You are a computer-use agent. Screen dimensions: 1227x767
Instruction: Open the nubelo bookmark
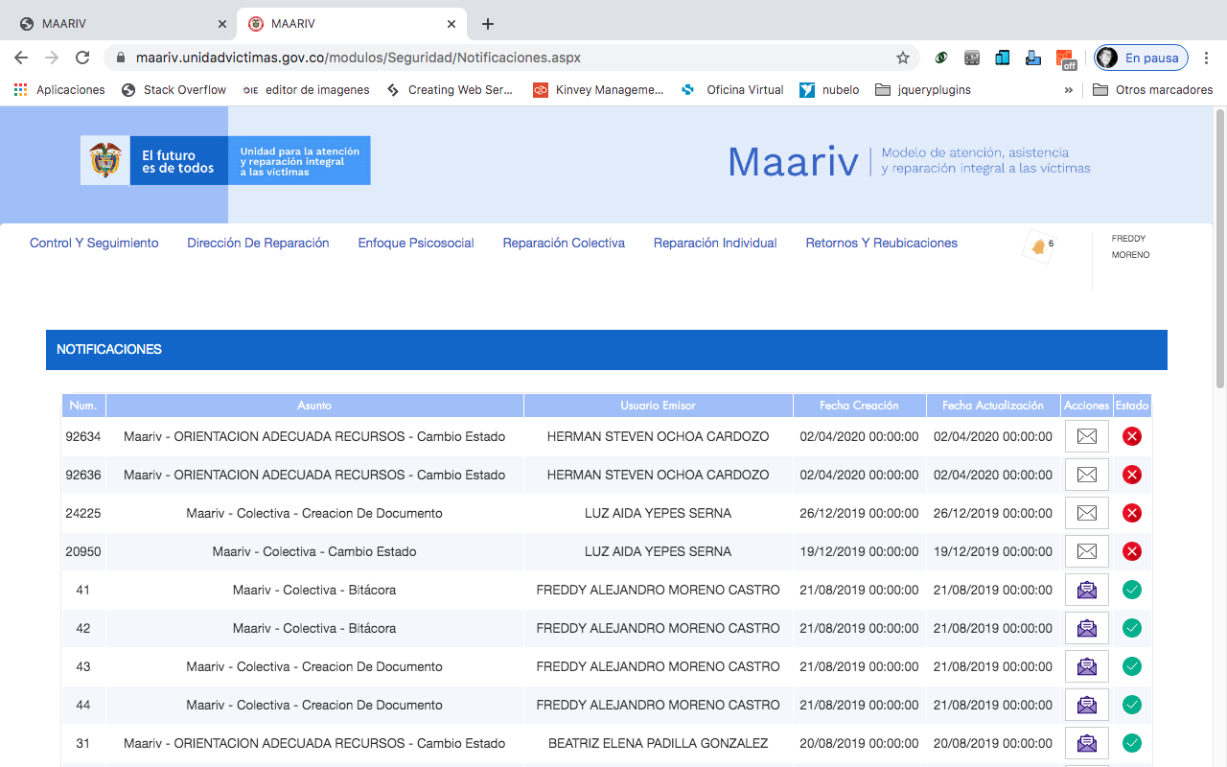(x=830, y=90)
